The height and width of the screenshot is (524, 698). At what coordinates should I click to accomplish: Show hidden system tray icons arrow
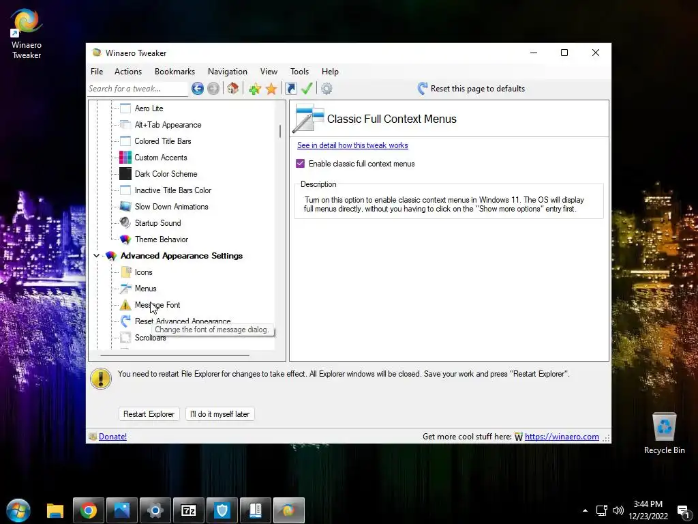585,510
